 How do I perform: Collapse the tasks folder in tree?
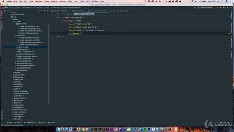tap(14, 21)
